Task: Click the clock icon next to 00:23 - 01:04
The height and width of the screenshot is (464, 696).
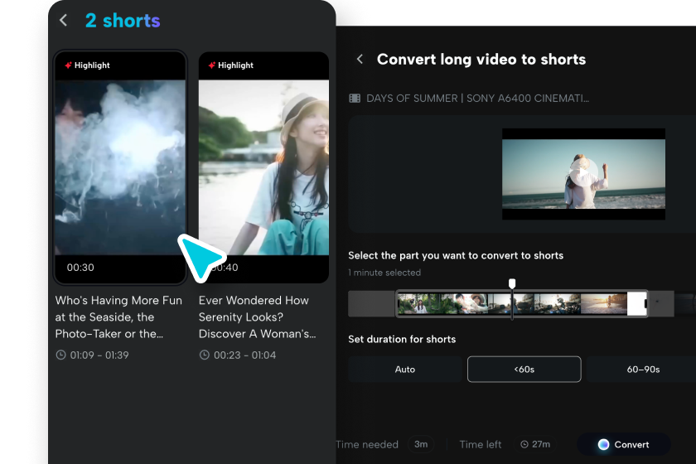Action: point(204,355)
